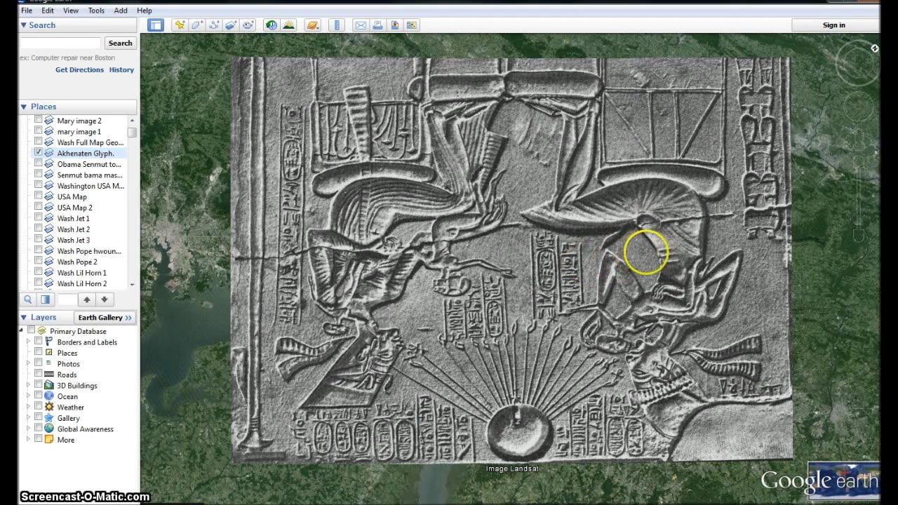Click the 3D Buildings layer icon
The width and height of the screenshot is (898, 505).
[x=49, y=385]
